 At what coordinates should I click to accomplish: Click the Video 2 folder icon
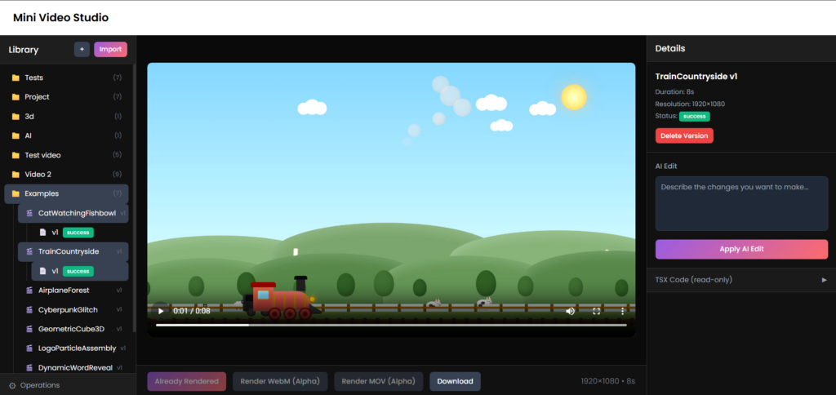(16, 175)
